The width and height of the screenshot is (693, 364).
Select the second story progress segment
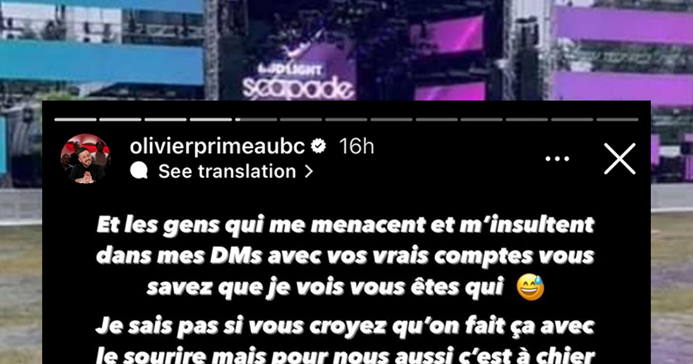[x=120, y=120]
